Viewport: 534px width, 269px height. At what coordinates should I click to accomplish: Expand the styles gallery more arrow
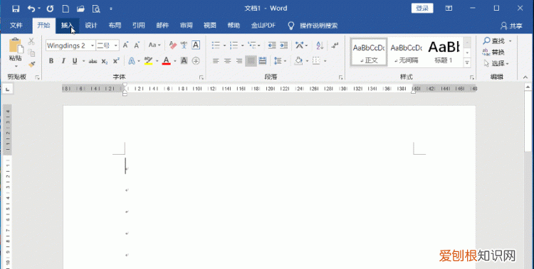467,63
